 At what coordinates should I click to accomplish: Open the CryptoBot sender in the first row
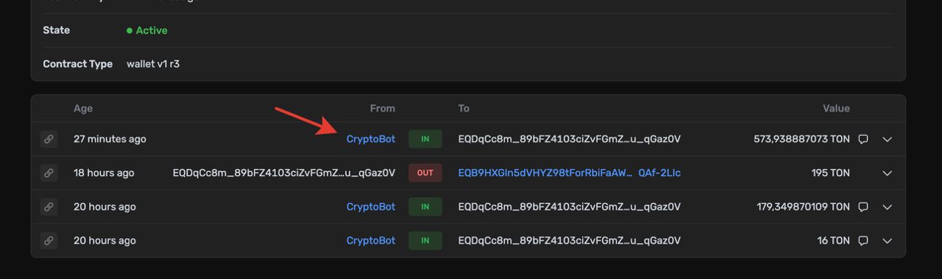point(371,139)
